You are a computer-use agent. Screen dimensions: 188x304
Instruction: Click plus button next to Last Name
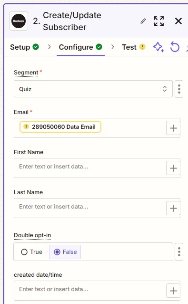(x=173, y=208)
